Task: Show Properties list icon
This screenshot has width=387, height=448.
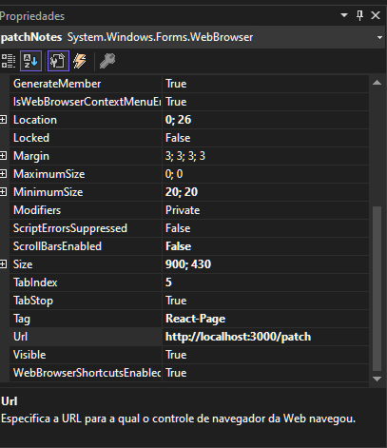Action: 58,61
